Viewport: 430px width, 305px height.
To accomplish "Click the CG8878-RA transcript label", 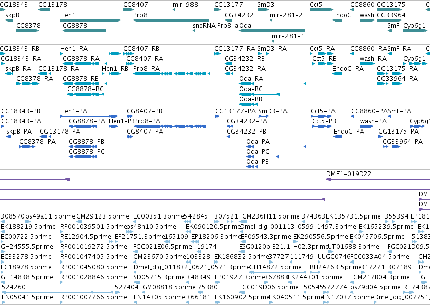I will (81, 59).
